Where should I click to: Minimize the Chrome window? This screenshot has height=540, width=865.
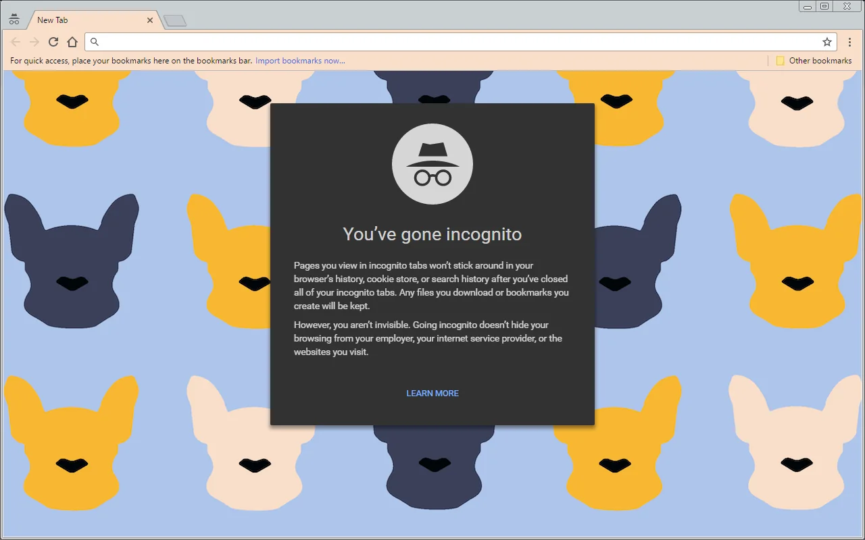click(x=808, y=7)
